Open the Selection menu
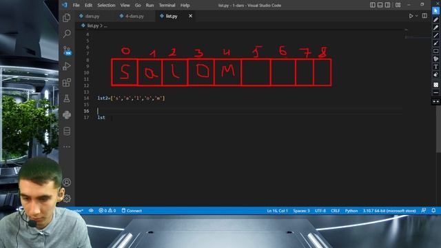Screen dimensions: 441x248 pos(106,6)
